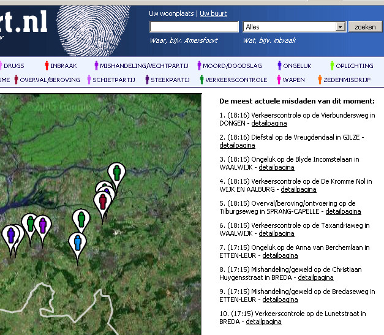Click the Schietpartij legend icon
The image size is (384, 335).
tap(89, 80)
